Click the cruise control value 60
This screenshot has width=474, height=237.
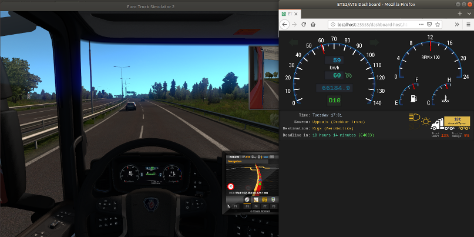pyautogui.click(x=334, y=75)
